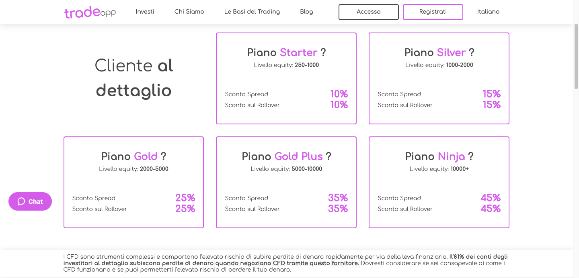The image size is (579, 278).
Task: Click question mark next to Piano Ninja
Action: [471, 156]
